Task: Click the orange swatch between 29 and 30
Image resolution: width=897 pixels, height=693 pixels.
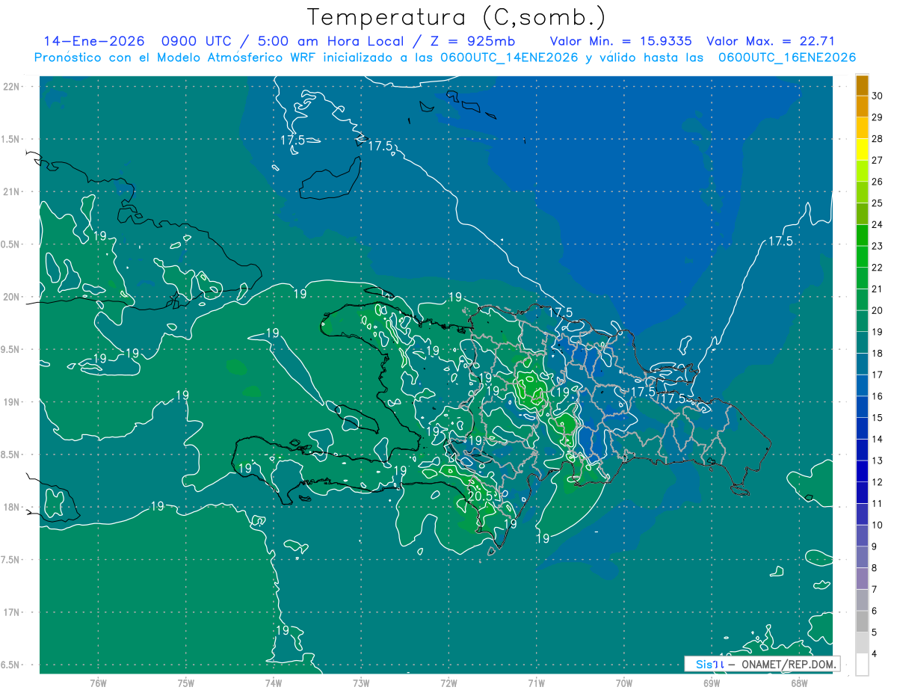Action: point(862,107)
